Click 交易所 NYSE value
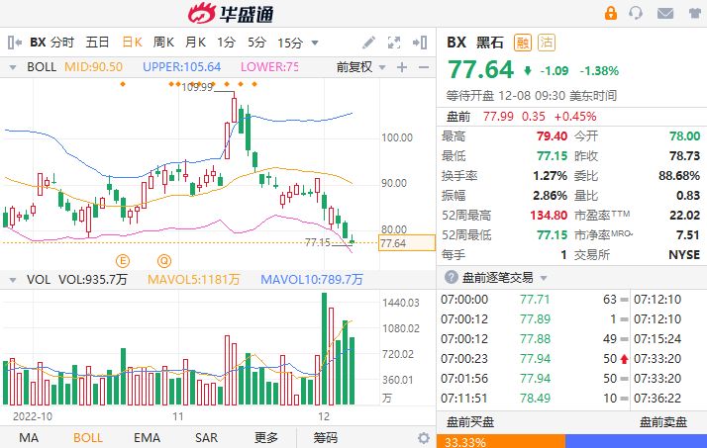707x448 pixels. 684,255
